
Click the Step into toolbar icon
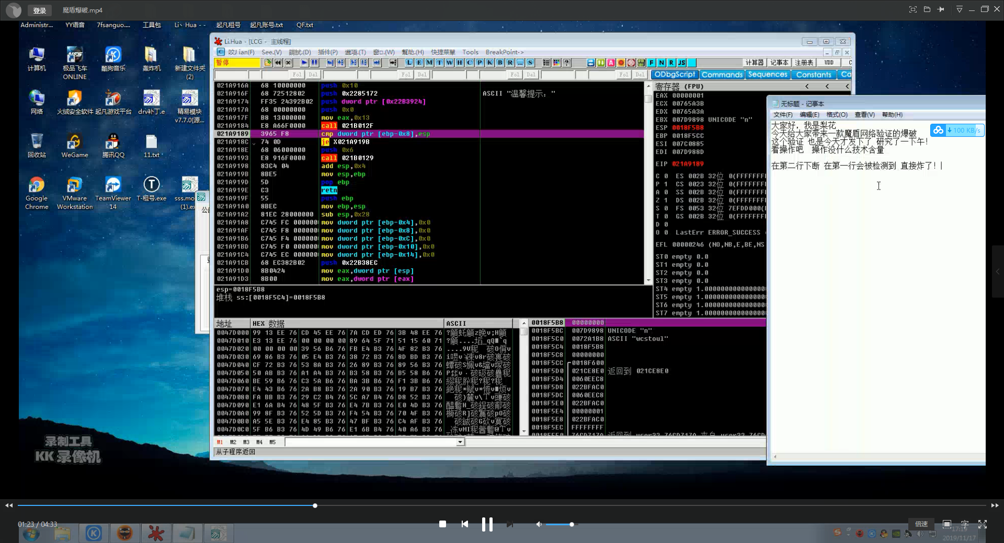point(330,63)
